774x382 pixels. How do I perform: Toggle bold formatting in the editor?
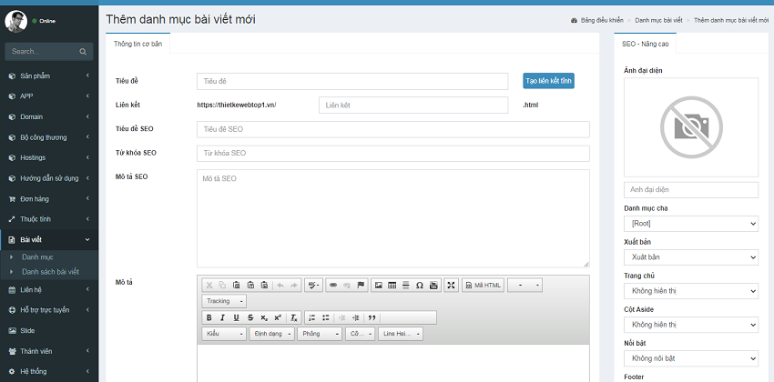[x=209, y=317]
